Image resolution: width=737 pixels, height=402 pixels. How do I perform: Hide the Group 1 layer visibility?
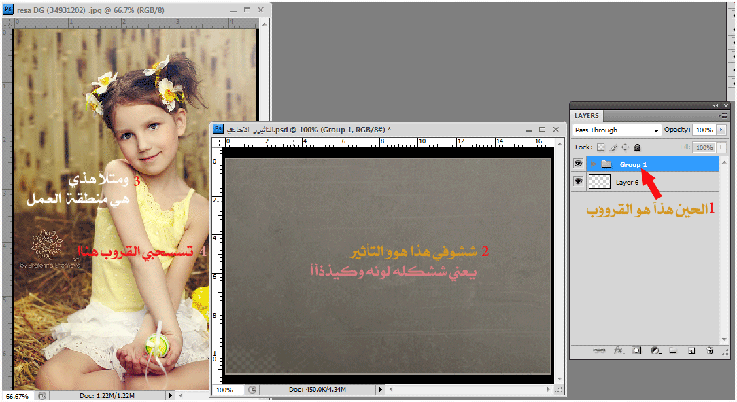[x=579, y=164]
